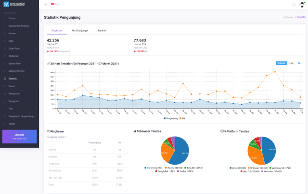Click the user avatar in top right
Image resolution: width=308 pixels, height=194 pixels.
click(302, 4)
